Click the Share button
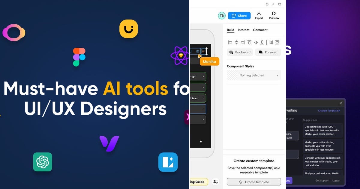Screen dimensions: 360x189 coord(239,15)
